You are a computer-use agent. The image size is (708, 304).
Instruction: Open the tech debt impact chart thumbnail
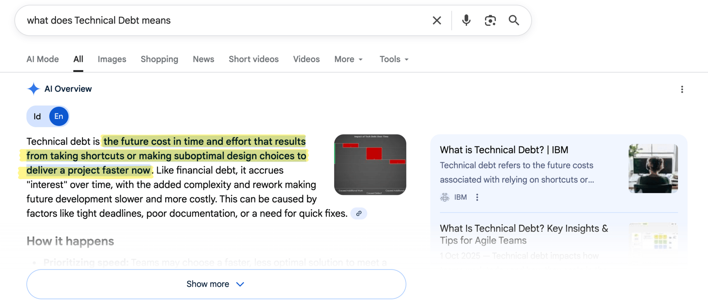coord(370,165)
